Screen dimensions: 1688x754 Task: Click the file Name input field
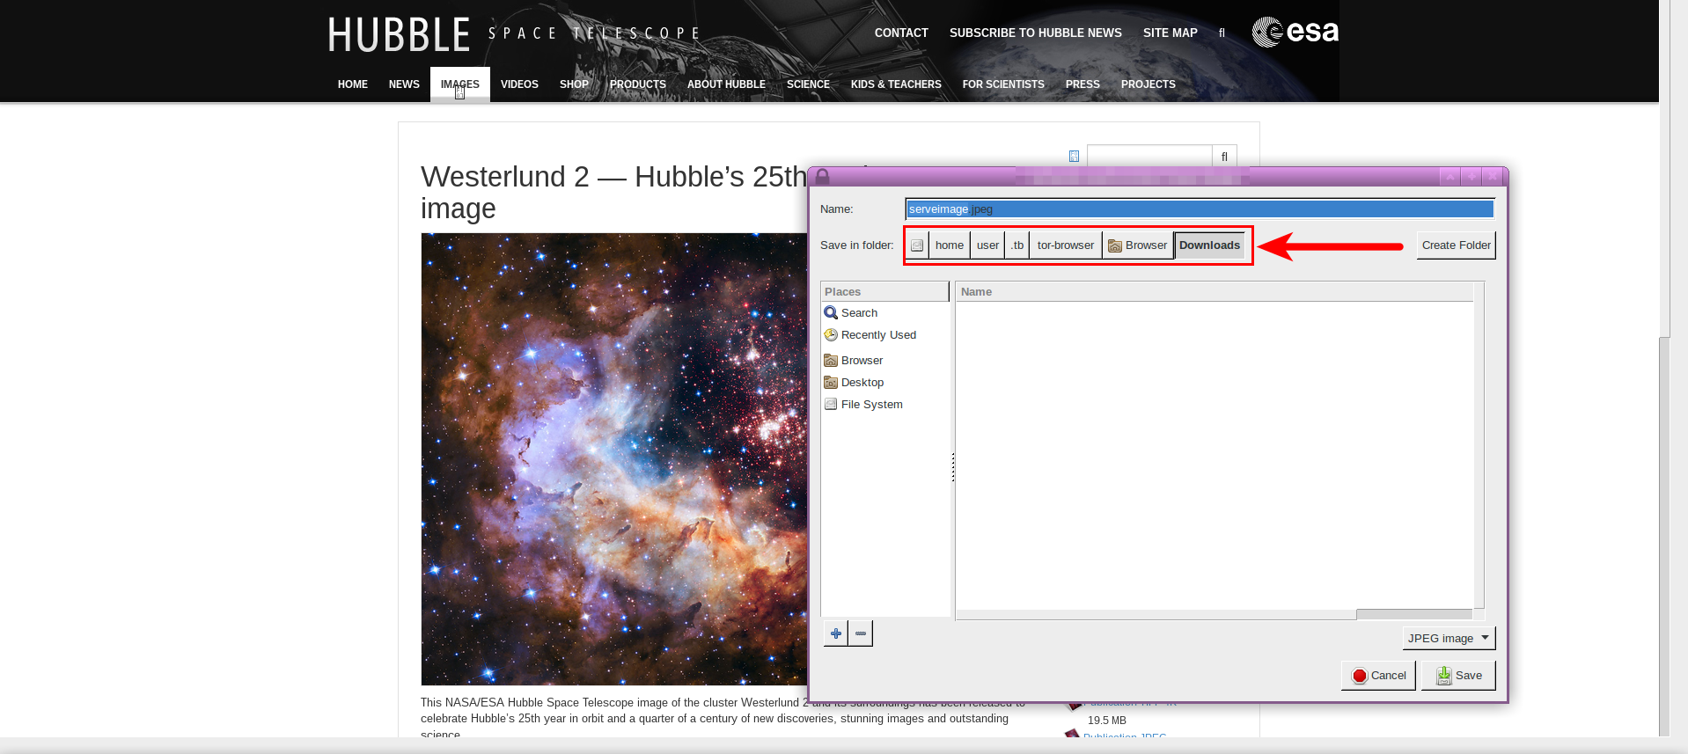tap(1199, 209)
